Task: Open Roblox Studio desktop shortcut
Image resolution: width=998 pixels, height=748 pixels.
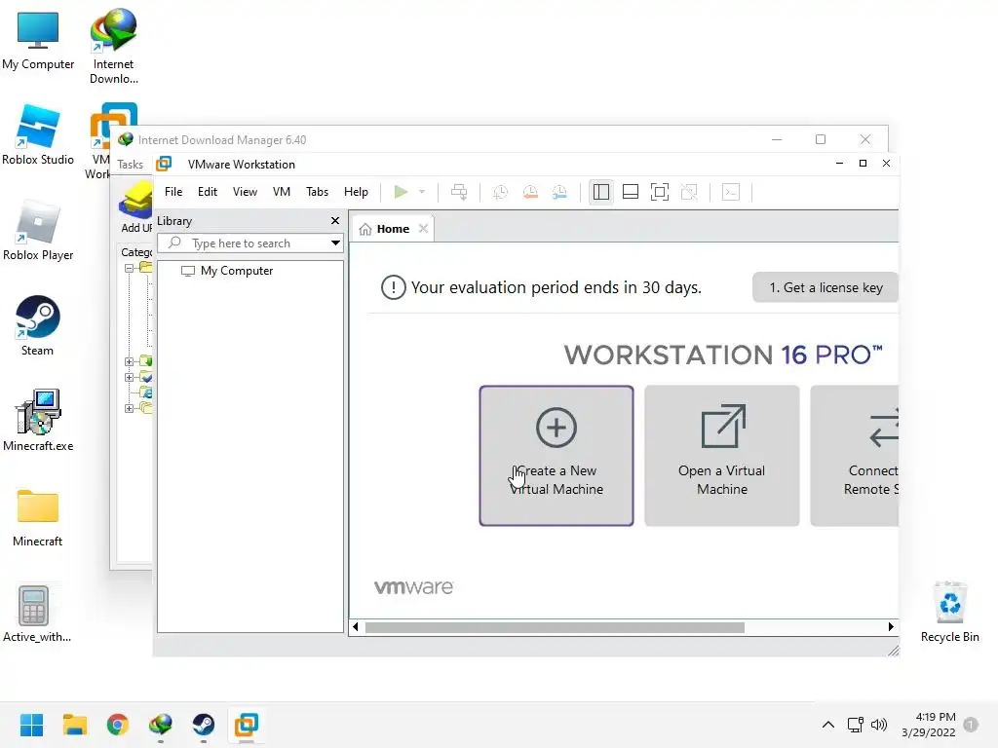Action: (38, 134)
